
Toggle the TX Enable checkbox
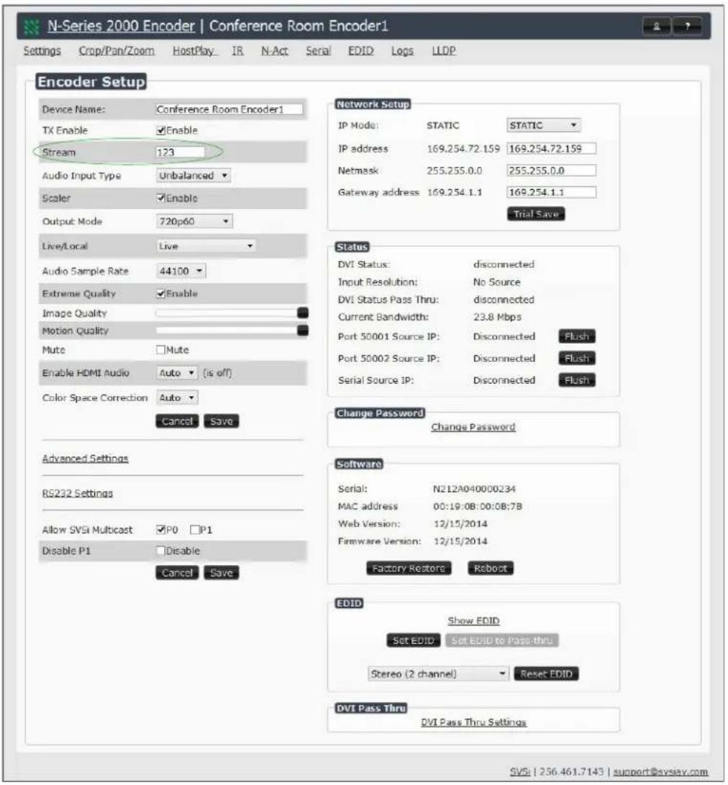click(161, 131)
